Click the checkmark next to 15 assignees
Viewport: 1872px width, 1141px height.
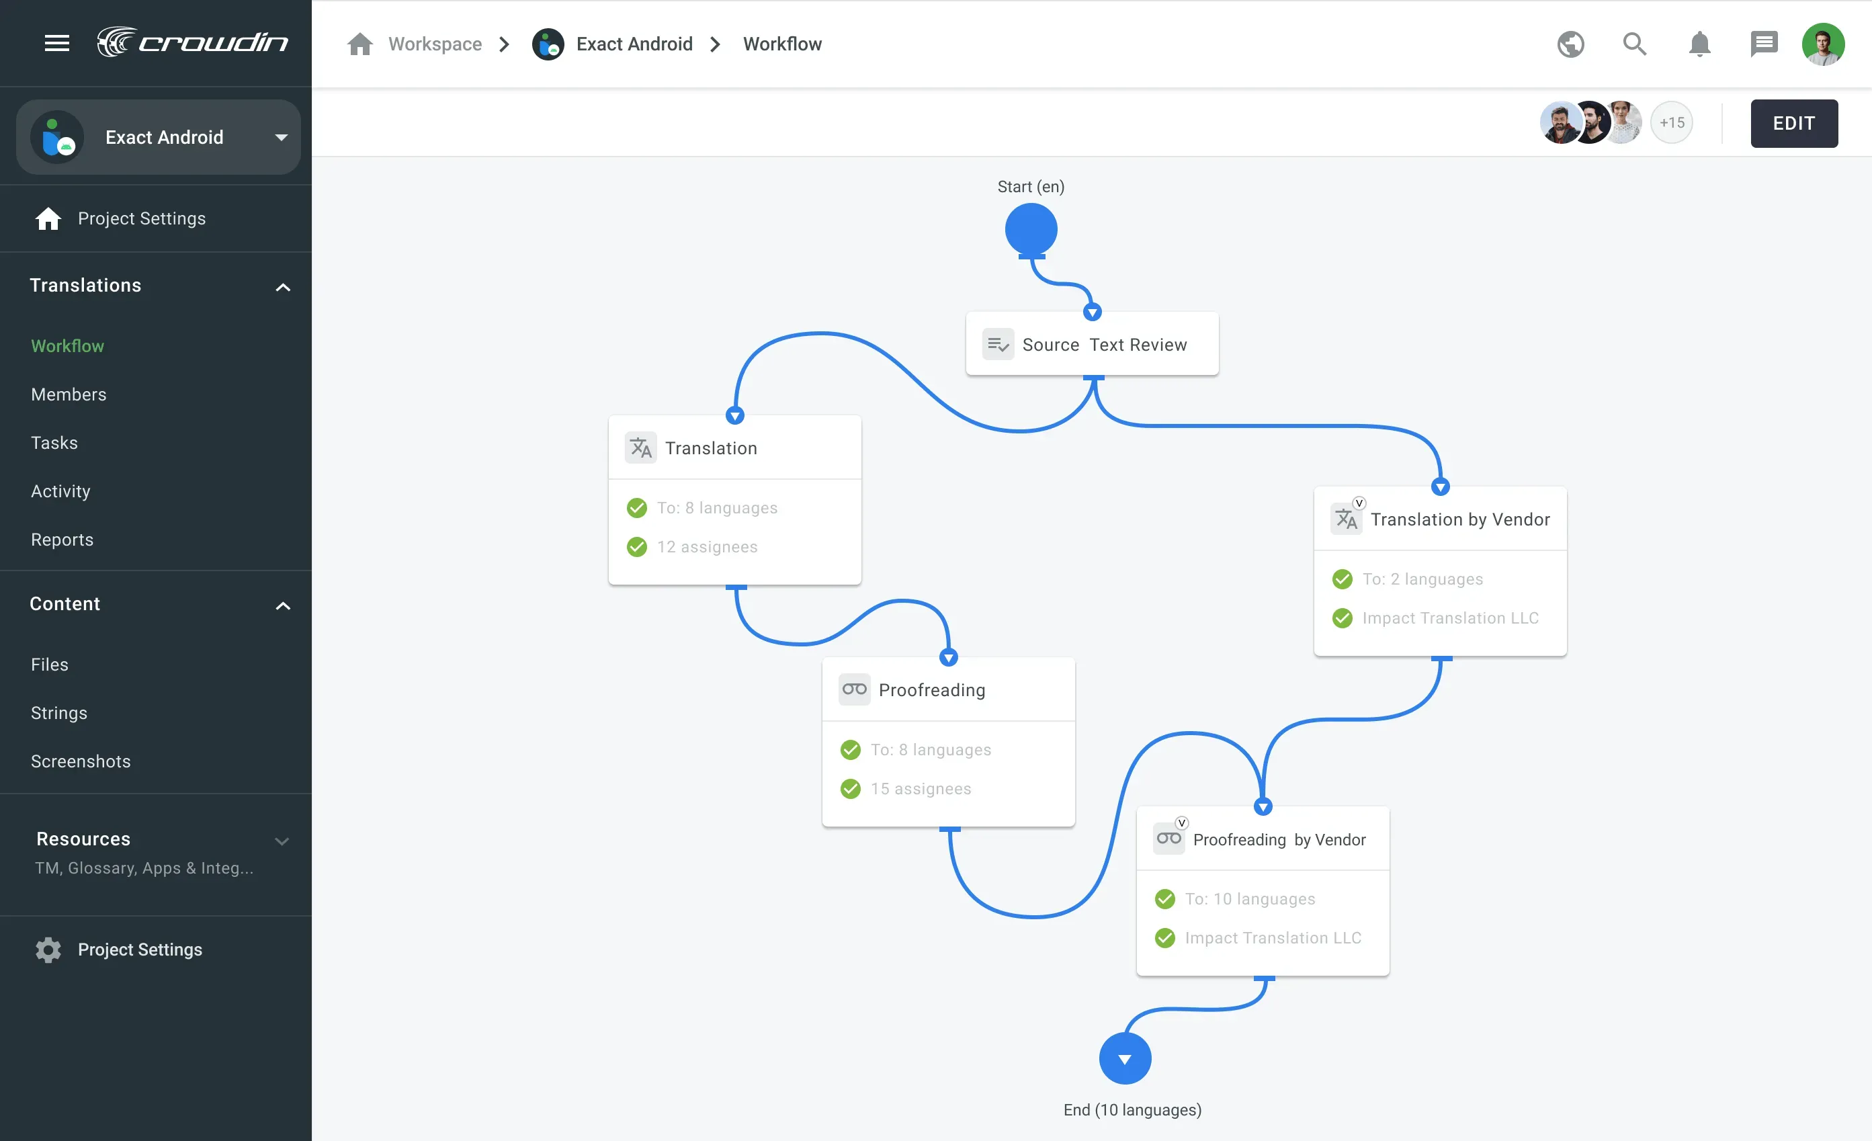[x=850, y=788]
